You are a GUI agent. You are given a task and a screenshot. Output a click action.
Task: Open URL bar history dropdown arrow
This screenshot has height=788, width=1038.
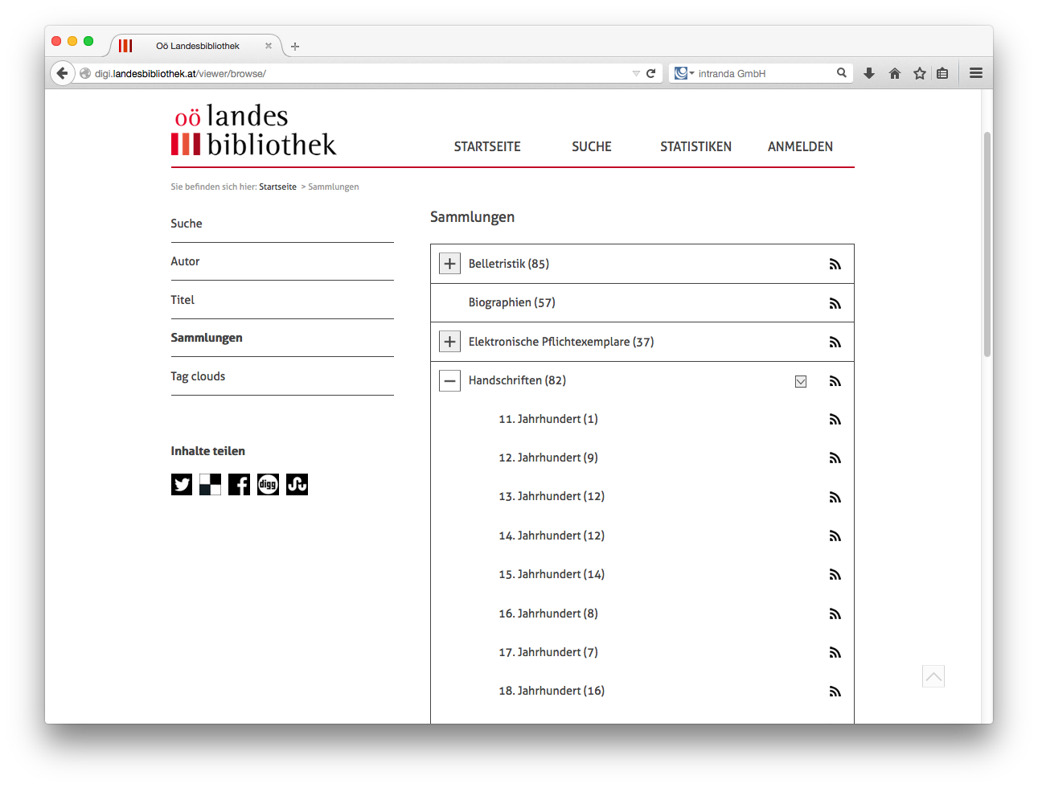pos(636,73)
